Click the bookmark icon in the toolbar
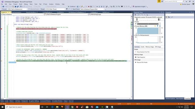 pyautogui.click(x=122, y=7)
